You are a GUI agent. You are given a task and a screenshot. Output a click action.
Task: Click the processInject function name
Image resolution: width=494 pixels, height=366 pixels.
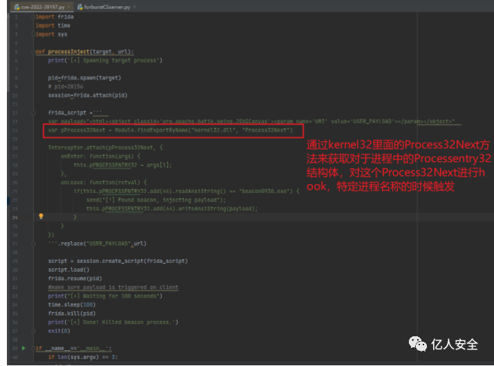(68, 52)
